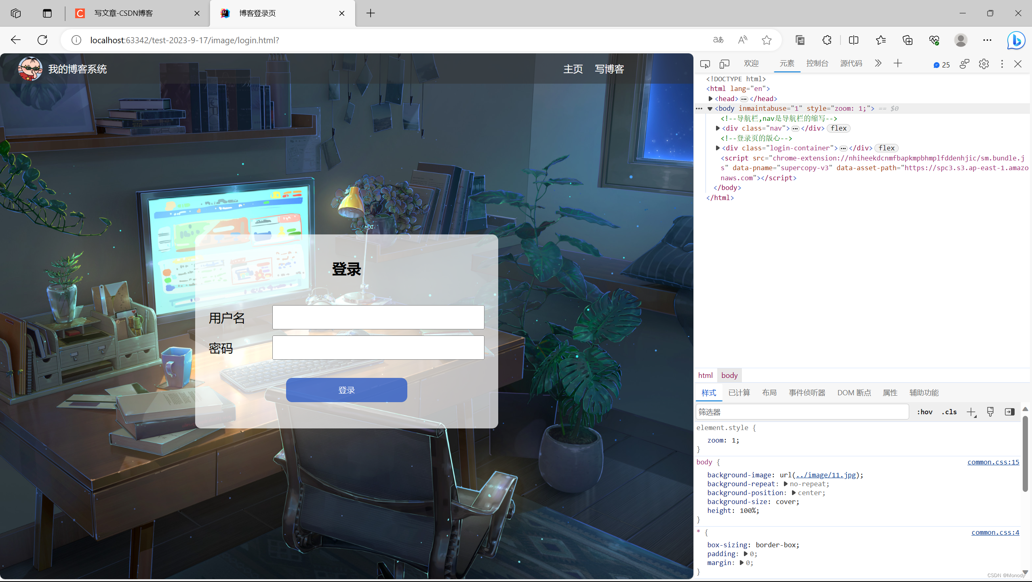
Task: Open the common.css:4 source link
Action: 995,532
